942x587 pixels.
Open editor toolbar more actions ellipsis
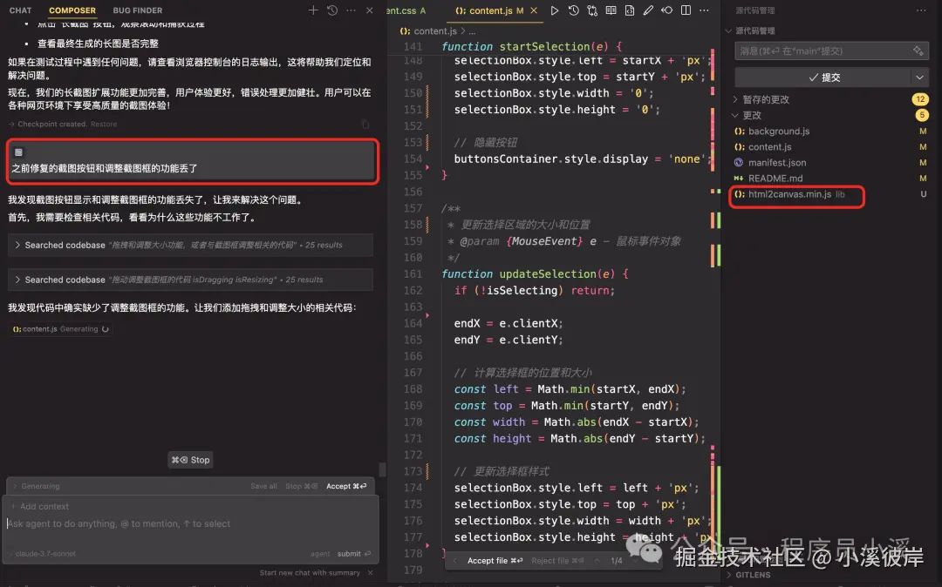[x=704, y=10]
